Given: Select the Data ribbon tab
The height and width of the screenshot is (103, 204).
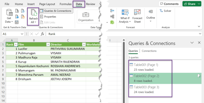Looking at the screenshot, I should (x=79, y=4).
